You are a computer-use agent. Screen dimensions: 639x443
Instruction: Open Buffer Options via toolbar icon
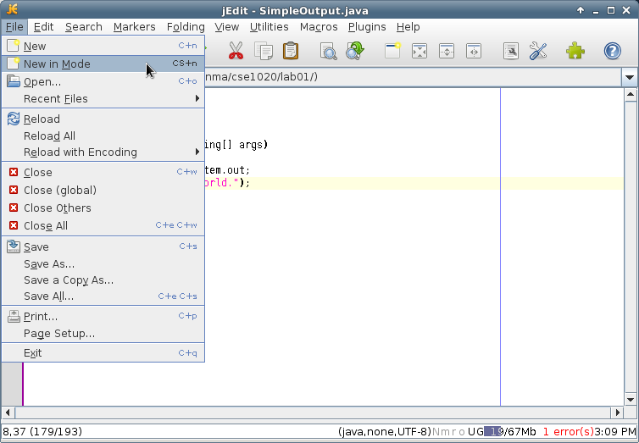511,52
